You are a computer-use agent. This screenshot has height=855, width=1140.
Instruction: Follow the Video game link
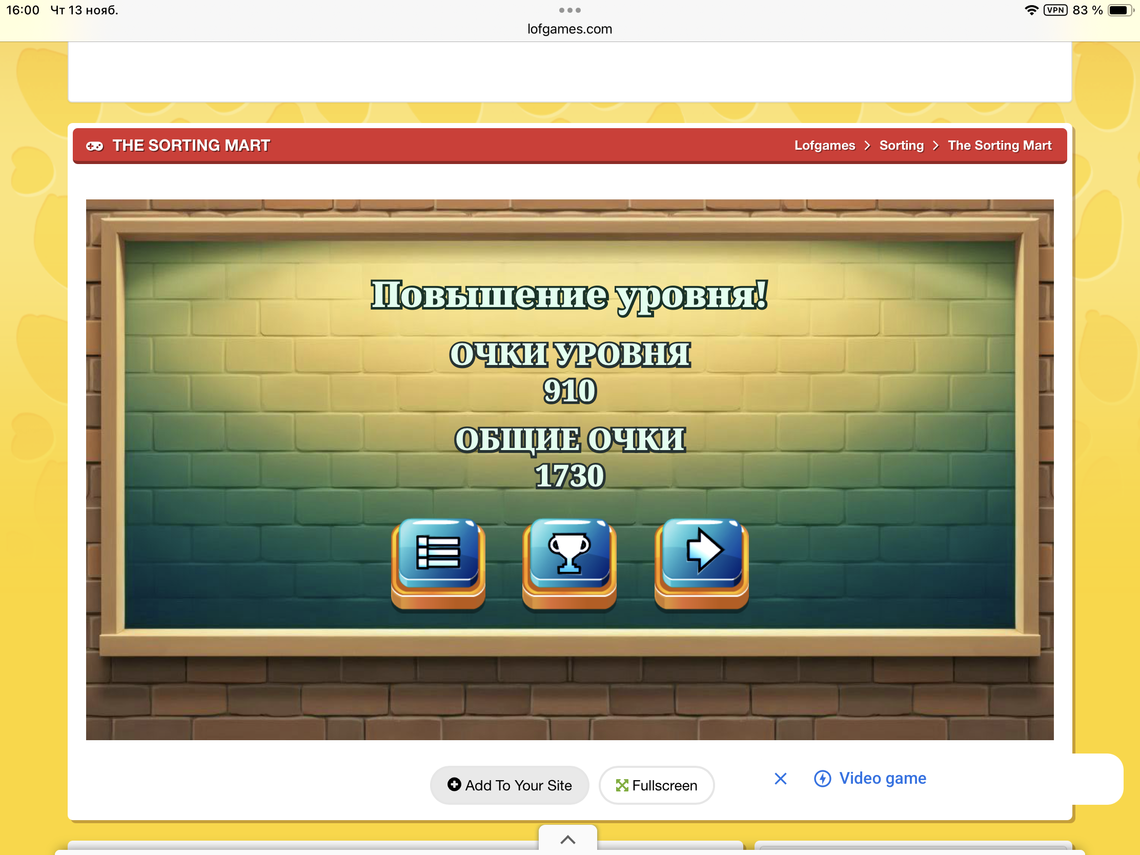882,779
